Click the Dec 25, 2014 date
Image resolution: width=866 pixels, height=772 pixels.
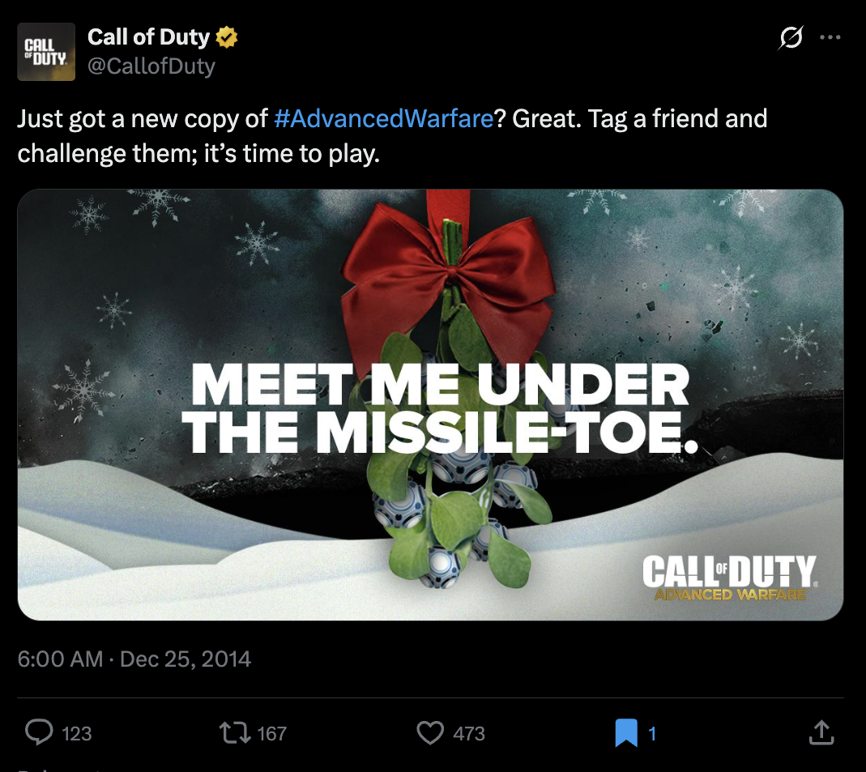click(185, 659)
